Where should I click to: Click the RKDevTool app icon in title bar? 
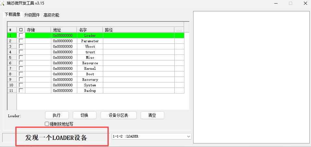pos(3,3)
